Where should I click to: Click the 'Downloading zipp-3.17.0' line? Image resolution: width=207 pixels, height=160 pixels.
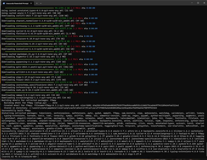[31, 77]
